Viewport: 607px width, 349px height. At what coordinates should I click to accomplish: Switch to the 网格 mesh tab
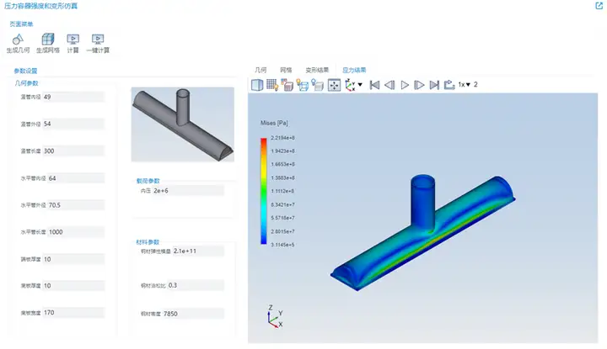(286, 70)
